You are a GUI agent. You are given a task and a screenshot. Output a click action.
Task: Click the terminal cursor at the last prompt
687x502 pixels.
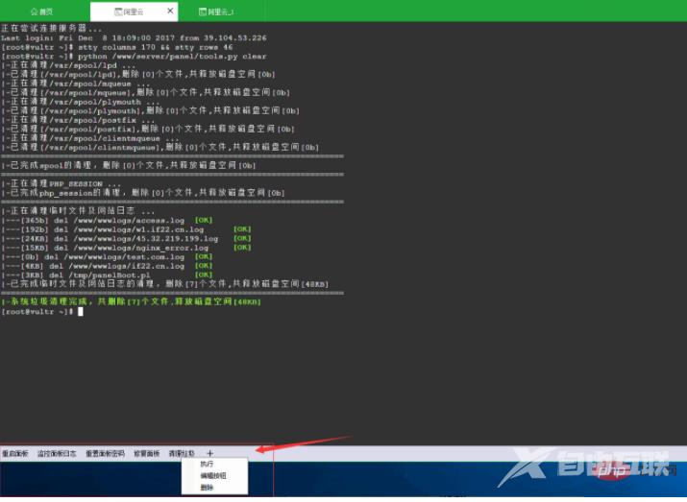81,312
